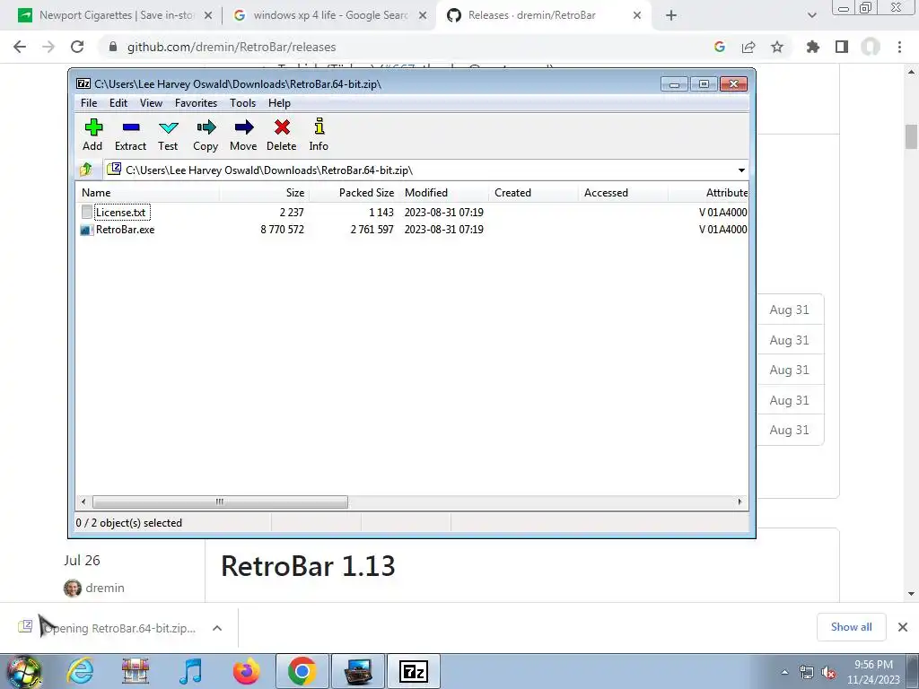
Task: Sort by Created column header
Action: pyautogui.click(x=533, y=193)
